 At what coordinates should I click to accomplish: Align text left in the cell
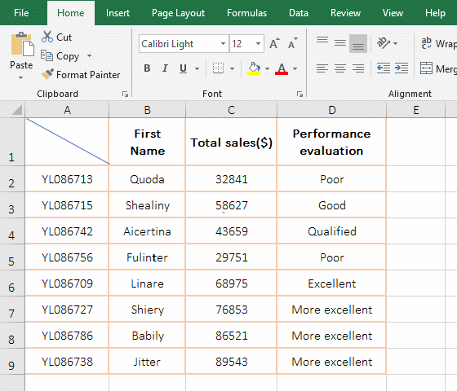(x=322, y=68)
